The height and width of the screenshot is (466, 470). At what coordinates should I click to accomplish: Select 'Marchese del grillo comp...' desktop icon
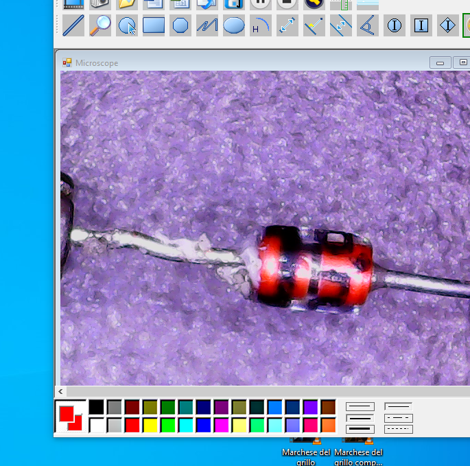click(x=358, y=453)
